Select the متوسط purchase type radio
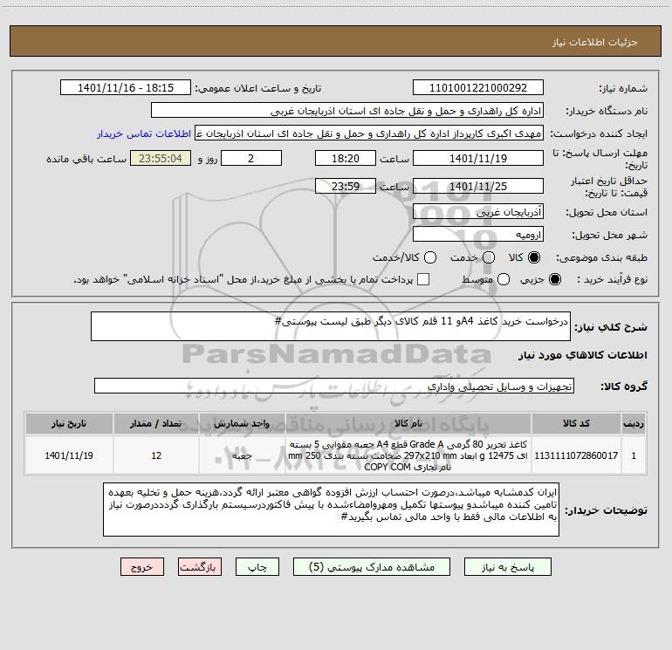The height and width of the screenshot is (650, 672). click(504, 279)
